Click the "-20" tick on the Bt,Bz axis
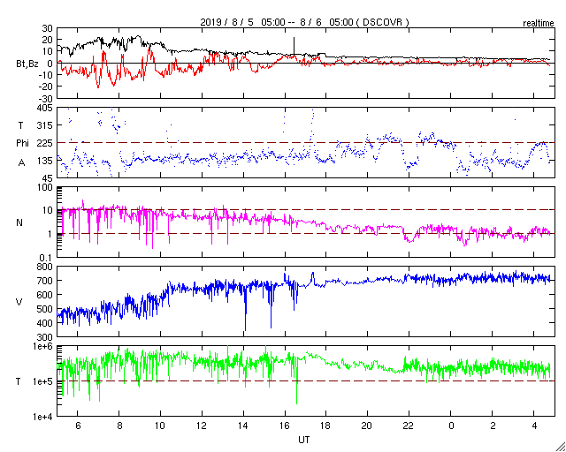Viewport: 566px width, 452px height. click(46, 87)
